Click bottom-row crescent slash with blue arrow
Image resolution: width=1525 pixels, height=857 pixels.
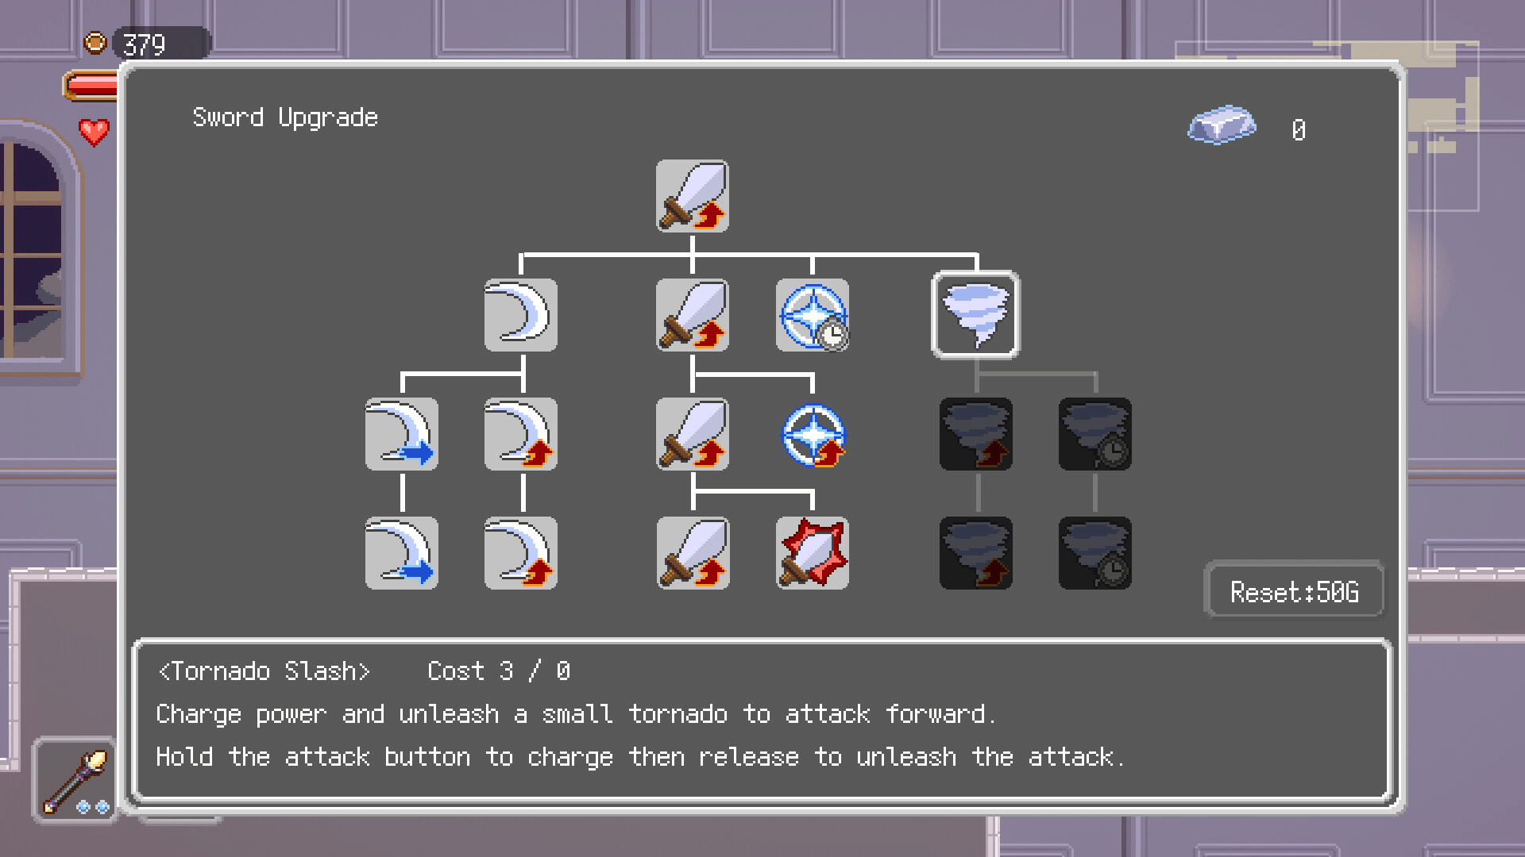click(x=401, y=553)
